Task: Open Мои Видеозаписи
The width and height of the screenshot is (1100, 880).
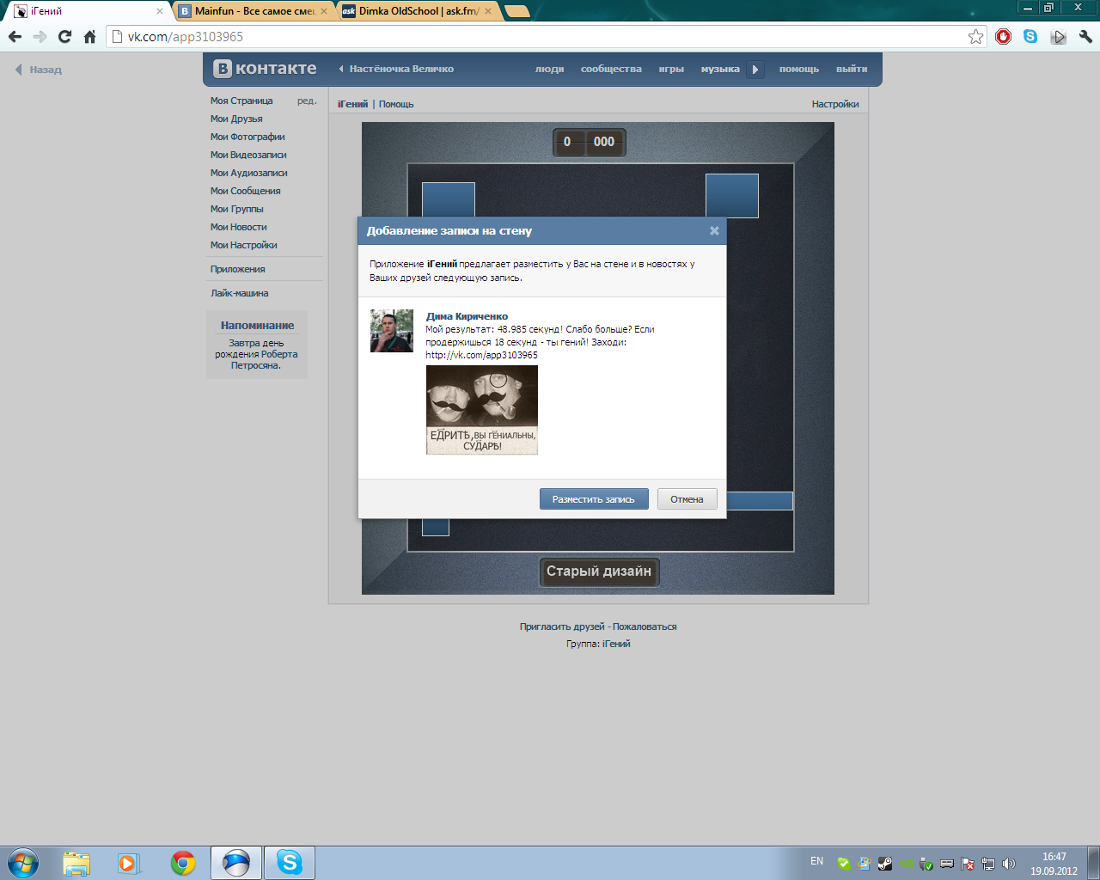Action: tap(248, 155)
